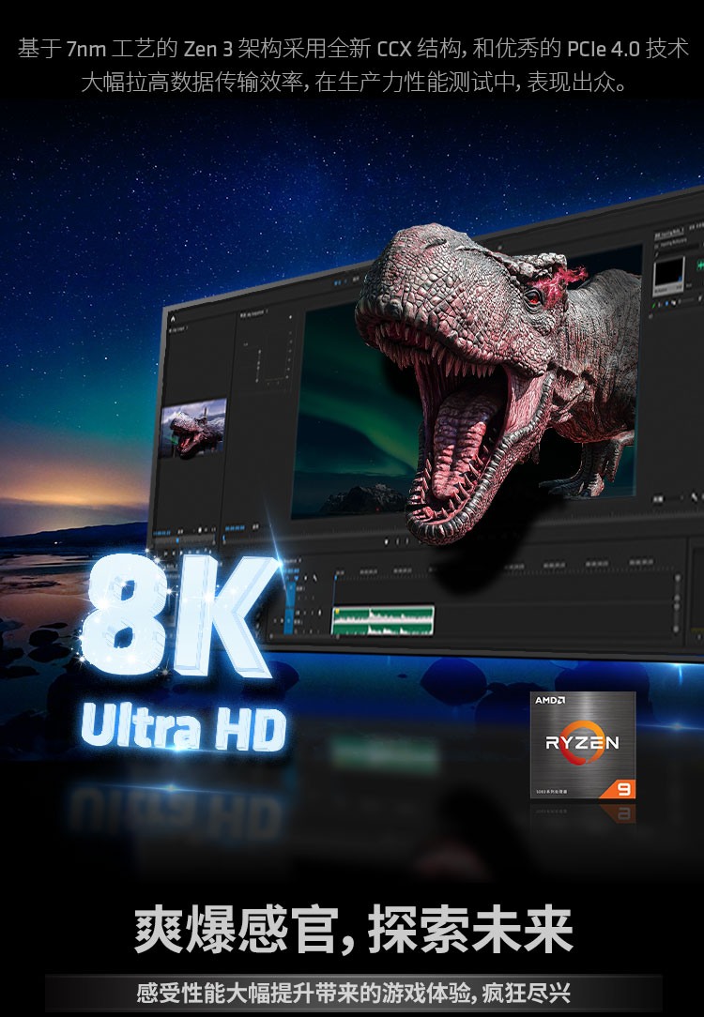Select the green audio waveform clip in the timeline
The width and height of the screenshot is (704, 1017).
pos(383,620)
